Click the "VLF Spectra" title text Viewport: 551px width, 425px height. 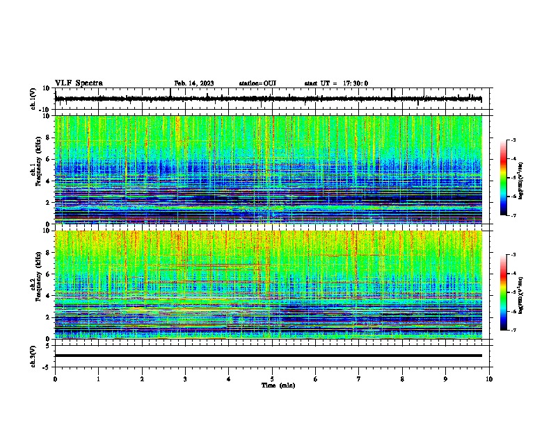click(79, 83)
